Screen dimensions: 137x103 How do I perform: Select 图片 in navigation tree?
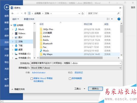click(x=20, y=37)
